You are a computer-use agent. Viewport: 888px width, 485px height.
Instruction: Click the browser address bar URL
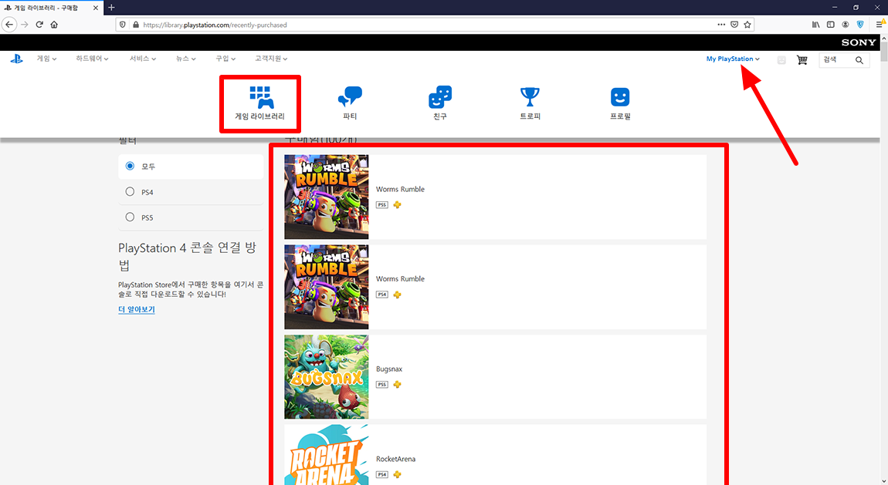(x=215, y=25)
